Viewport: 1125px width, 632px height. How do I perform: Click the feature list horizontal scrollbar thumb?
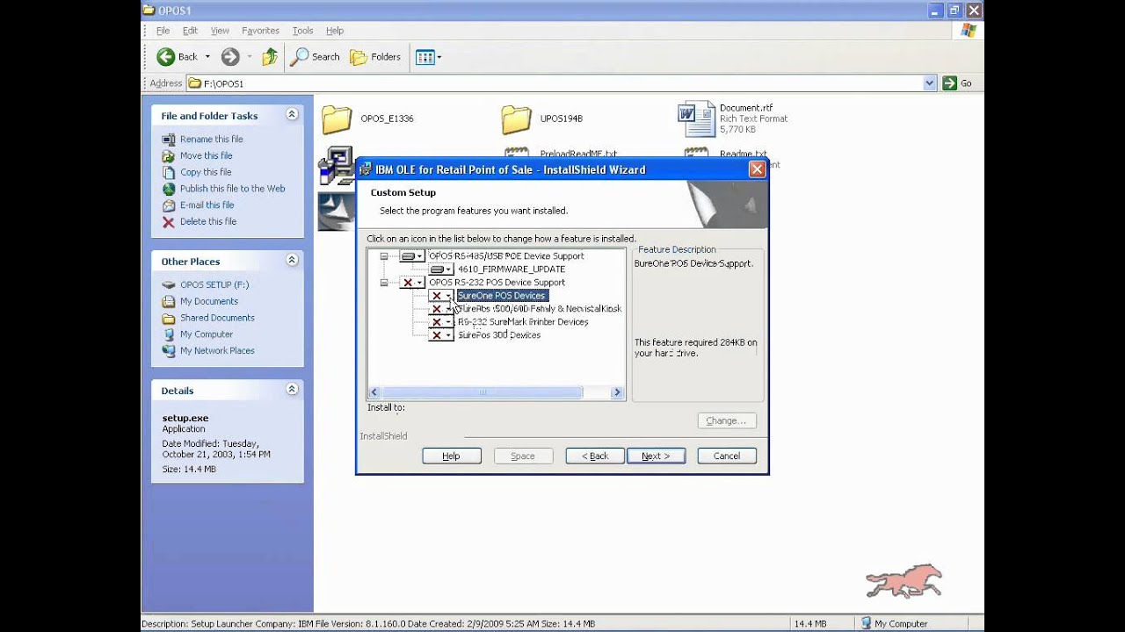pyautogui.click(x=482, y=392)
